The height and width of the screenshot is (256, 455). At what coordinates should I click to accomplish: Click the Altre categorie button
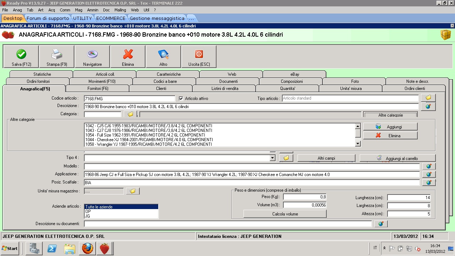390,115
